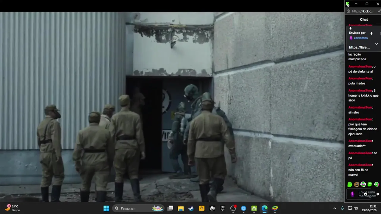381x214 pixels.
Task: Open the spider-like icon app on taskbar
Action: pyautogui.click(x=212, y=208)
